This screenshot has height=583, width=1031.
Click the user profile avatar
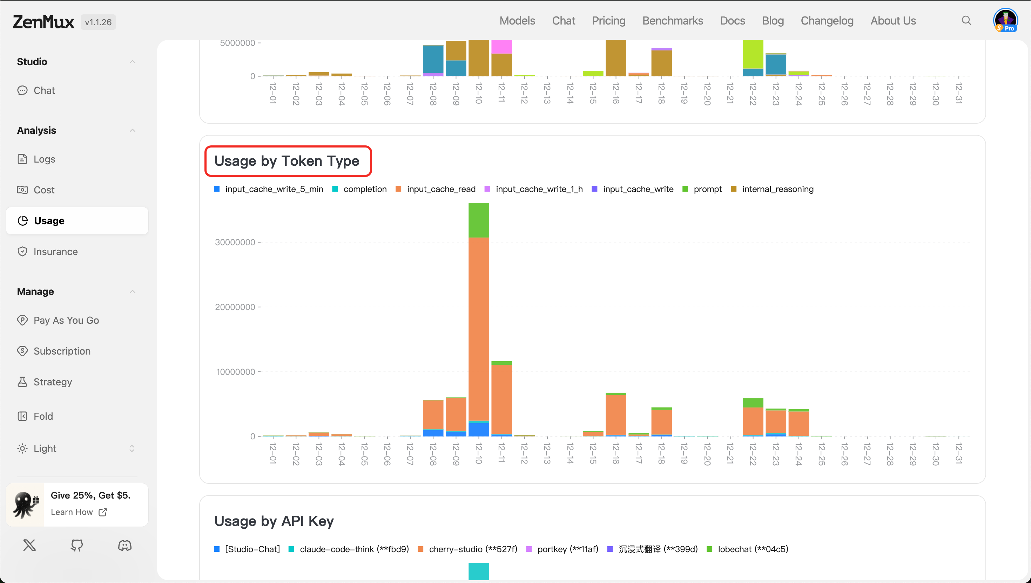click(x=1005, y=20)
